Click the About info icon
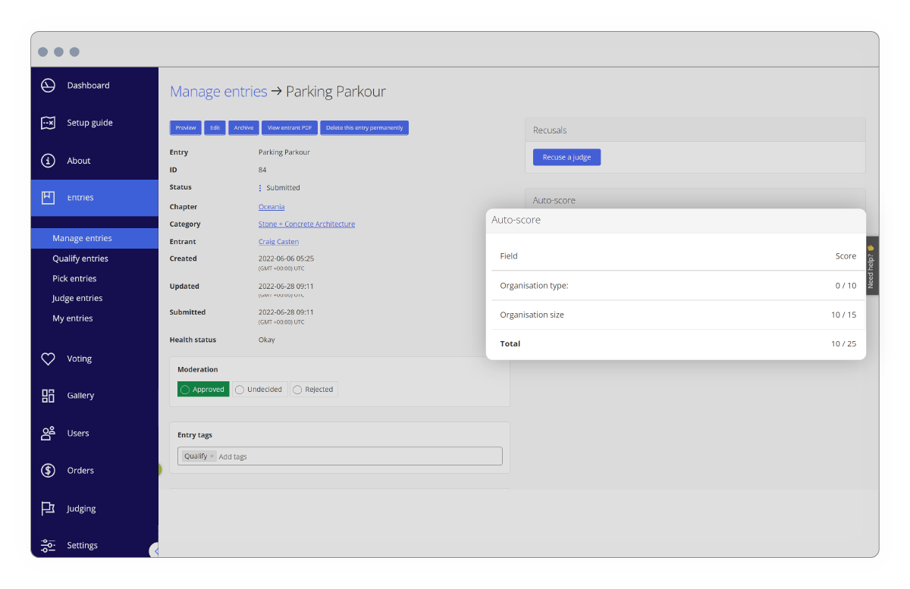 (48, 161)
